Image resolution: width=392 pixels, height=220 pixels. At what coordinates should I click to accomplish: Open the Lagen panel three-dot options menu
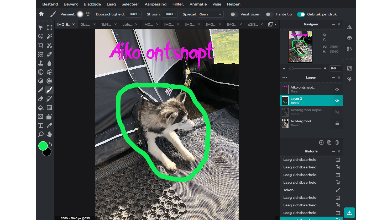[285, 78]
